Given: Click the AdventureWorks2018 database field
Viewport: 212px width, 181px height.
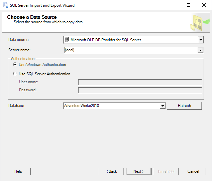Looking at the screenshot, I should pyautogui.click(x=112, y=106).
